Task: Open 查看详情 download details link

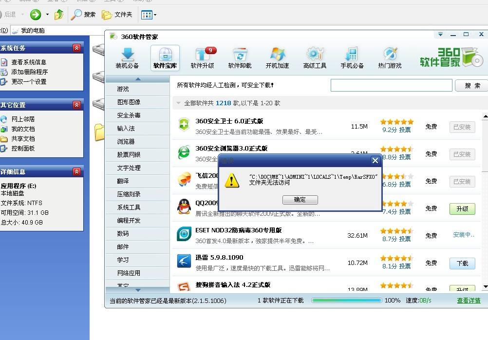Action: coord(469,301)
